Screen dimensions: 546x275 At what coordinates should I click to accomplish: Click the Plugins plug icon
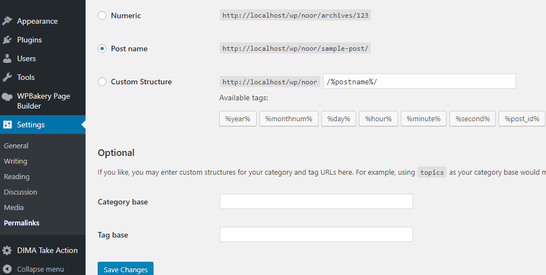click(7, 40)
